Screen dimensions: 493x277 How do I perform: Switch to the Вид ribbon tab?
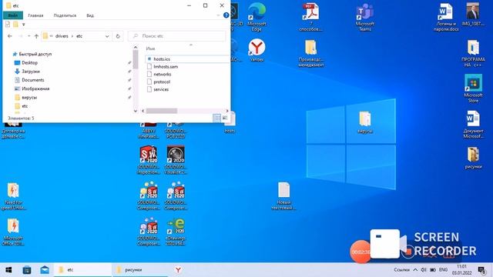pyautogui.click(x=90, y=15)
